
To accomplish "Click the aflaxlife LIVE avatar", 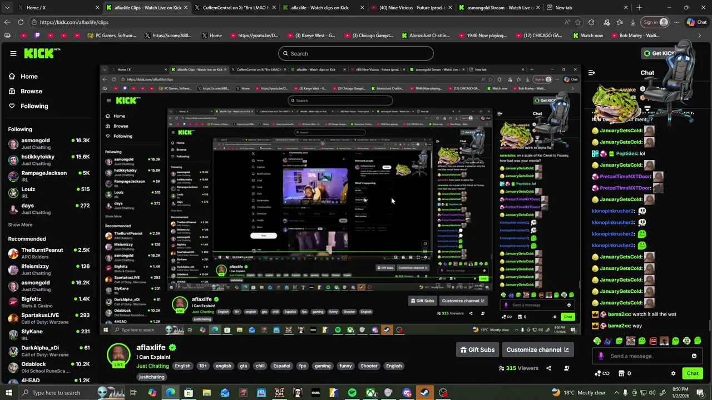I will tap(118, 356).
